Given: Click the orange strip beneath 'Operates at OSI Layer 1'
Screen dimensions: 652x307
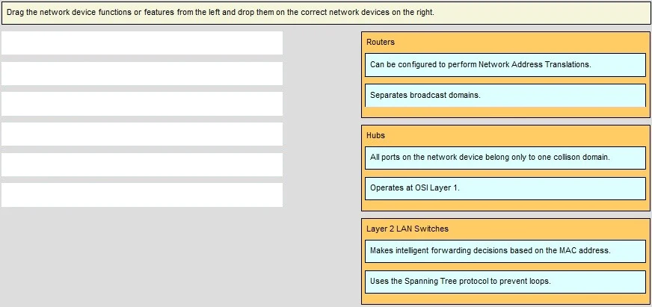Looking at the screenshot, I should 506,205.
